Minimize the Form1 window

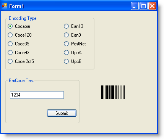[x=135, y=6]
